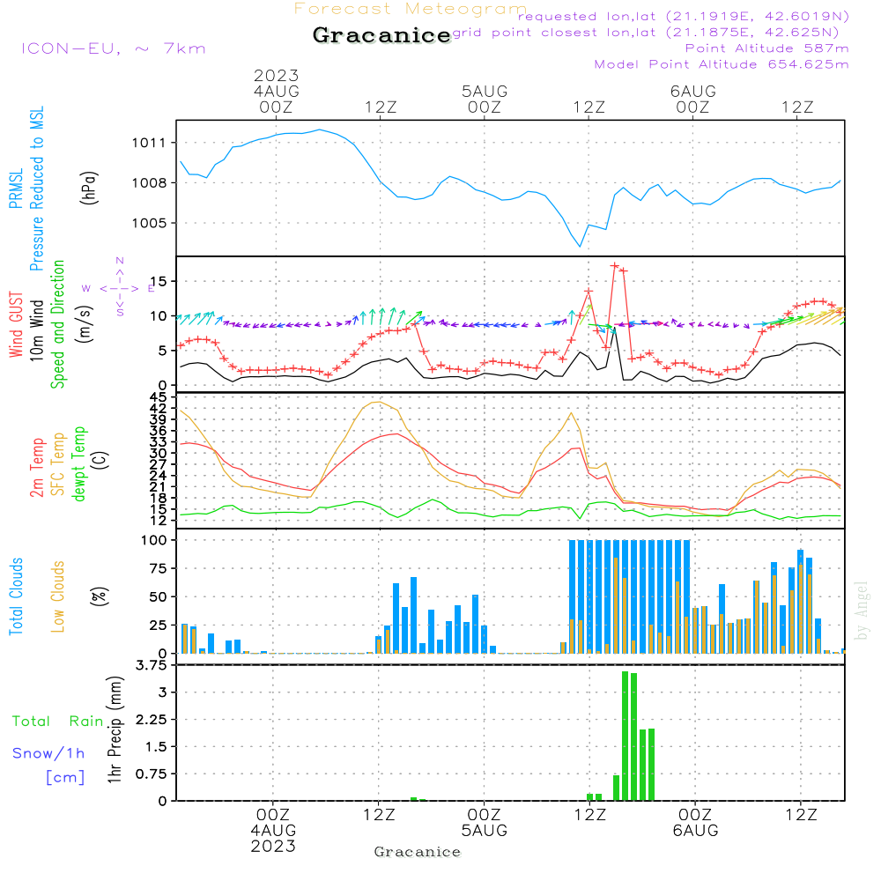Click the top '5AUG 00Z' time label
This screenshot has width=881, height=881.
coord(485,99)
